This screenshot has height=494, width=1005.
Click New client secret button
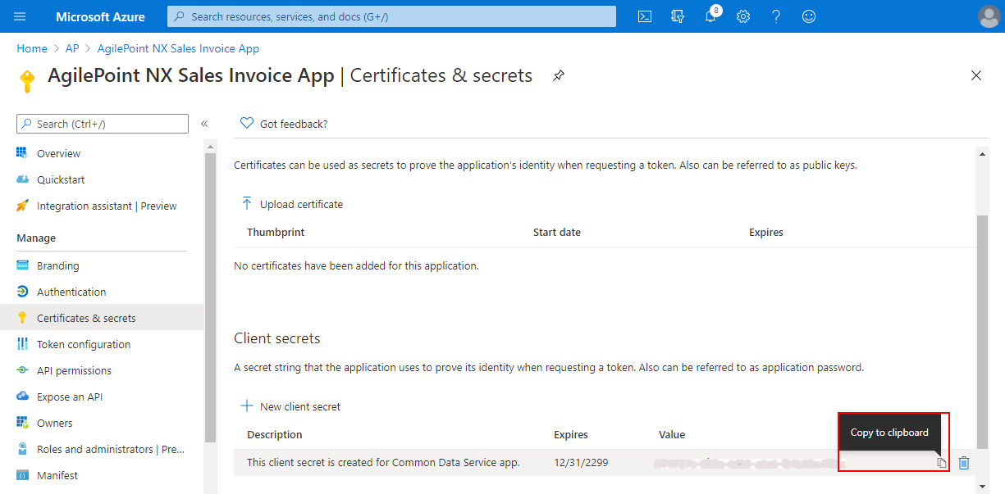pyautogui.click(x=290, y=406)
